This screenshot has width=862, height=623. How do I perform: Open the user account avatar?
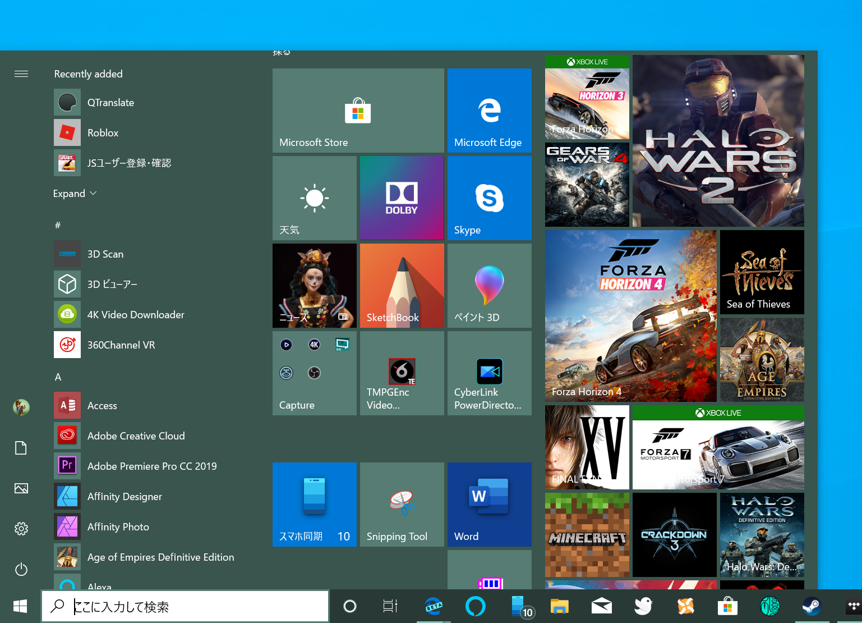tap(21, 407)
